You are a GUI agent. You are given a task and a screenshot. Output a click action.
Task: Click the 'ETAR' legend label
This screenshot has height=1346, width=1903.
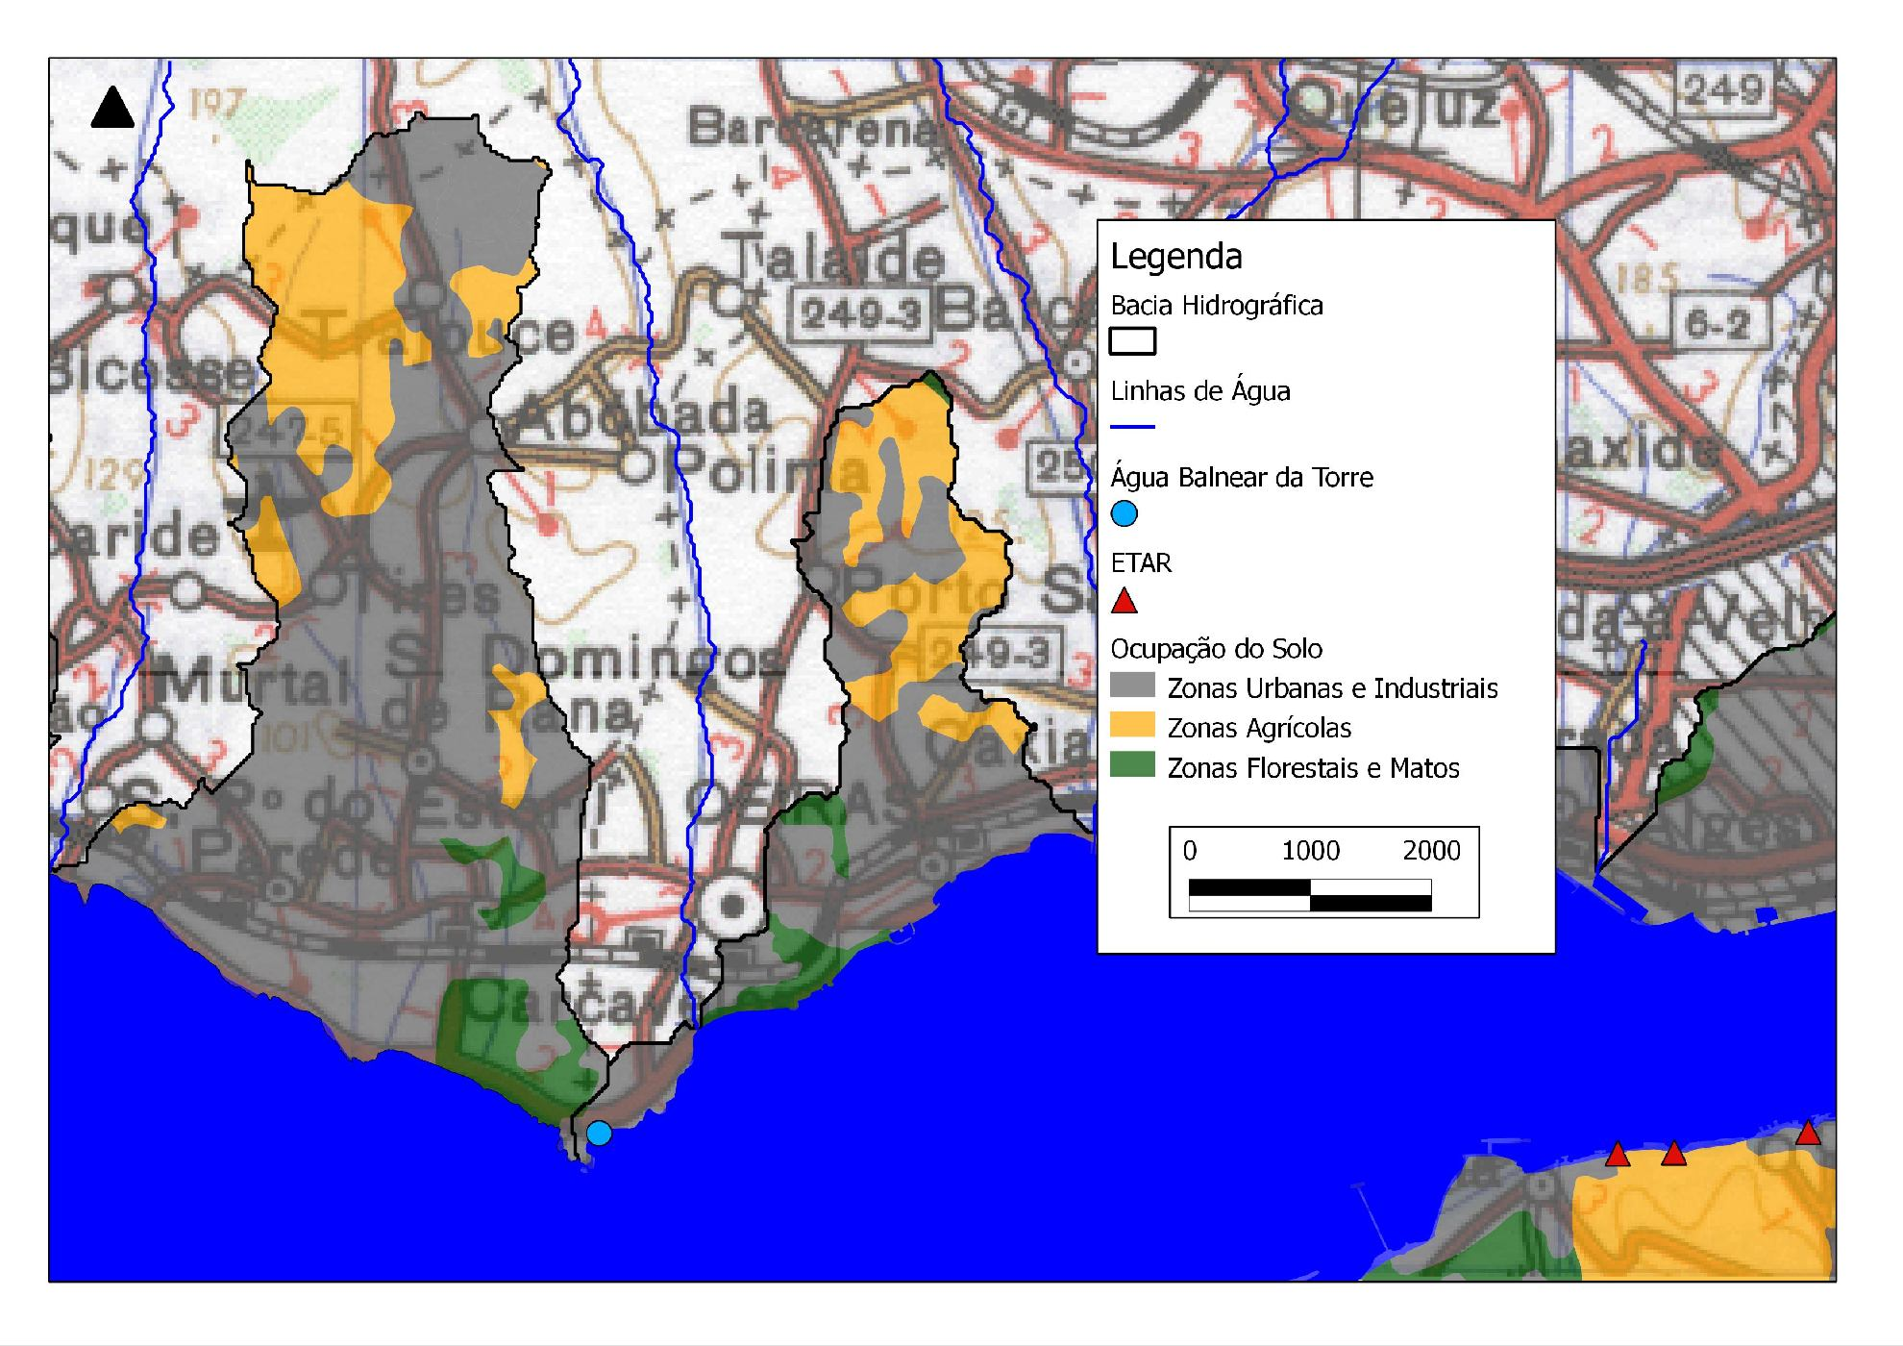[x=1142, y=563]
